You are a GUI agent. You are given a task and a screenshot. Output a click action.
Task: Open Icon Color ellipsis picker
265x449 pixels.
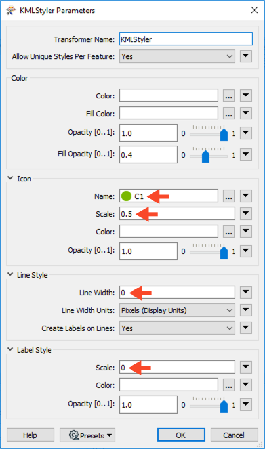[229, 231]
